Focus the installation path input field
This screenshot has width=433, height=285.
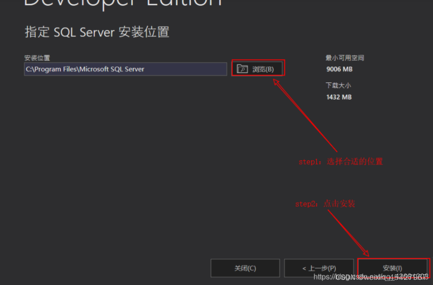pos(125,69)
